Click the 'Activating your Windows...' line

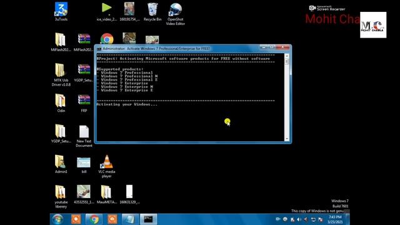click(127, 104)
